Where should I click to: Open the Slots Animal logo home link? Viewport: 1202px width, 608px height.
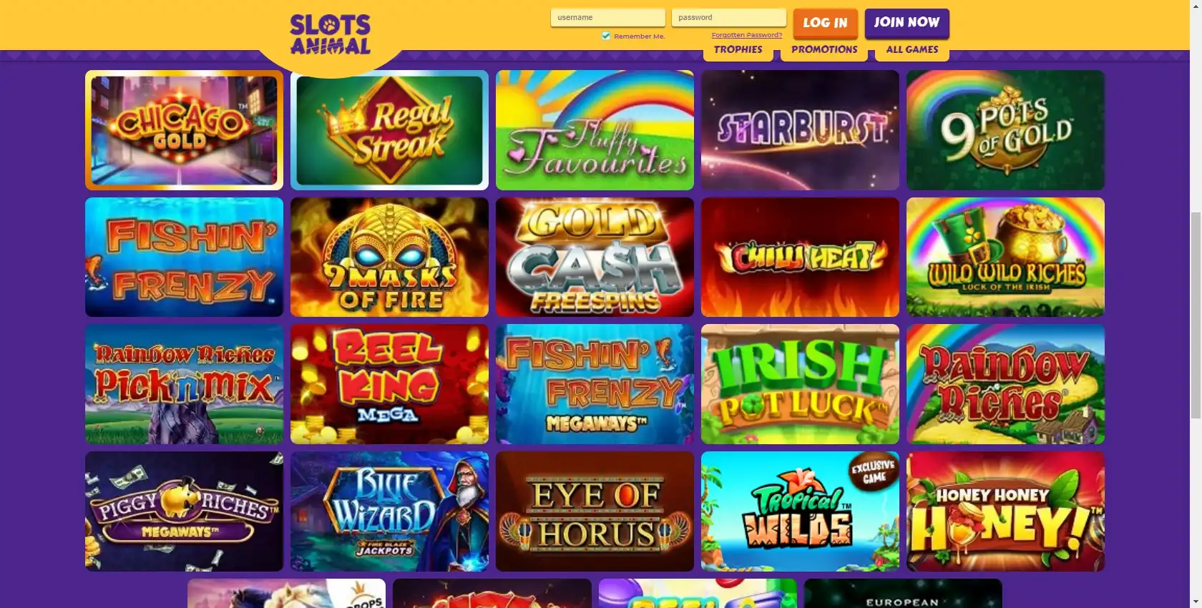tap(330, 34)
